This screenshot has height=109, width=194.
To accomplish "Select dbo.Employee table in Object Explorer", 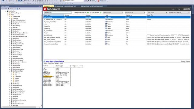I will (x=17, y=40).
